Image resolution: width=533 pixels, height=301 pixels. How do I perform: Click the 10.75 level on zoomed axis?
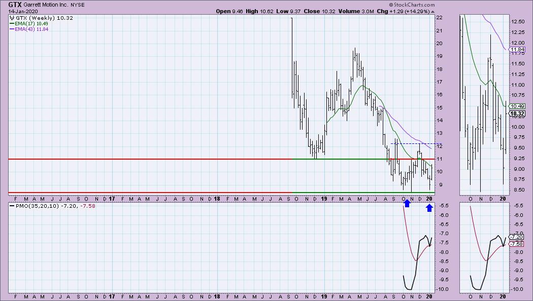click(x=517, y=95)
